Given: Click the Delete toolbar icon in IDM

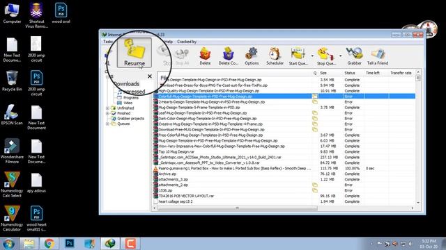Looking at the screenshot, I should tap(205, 56).
